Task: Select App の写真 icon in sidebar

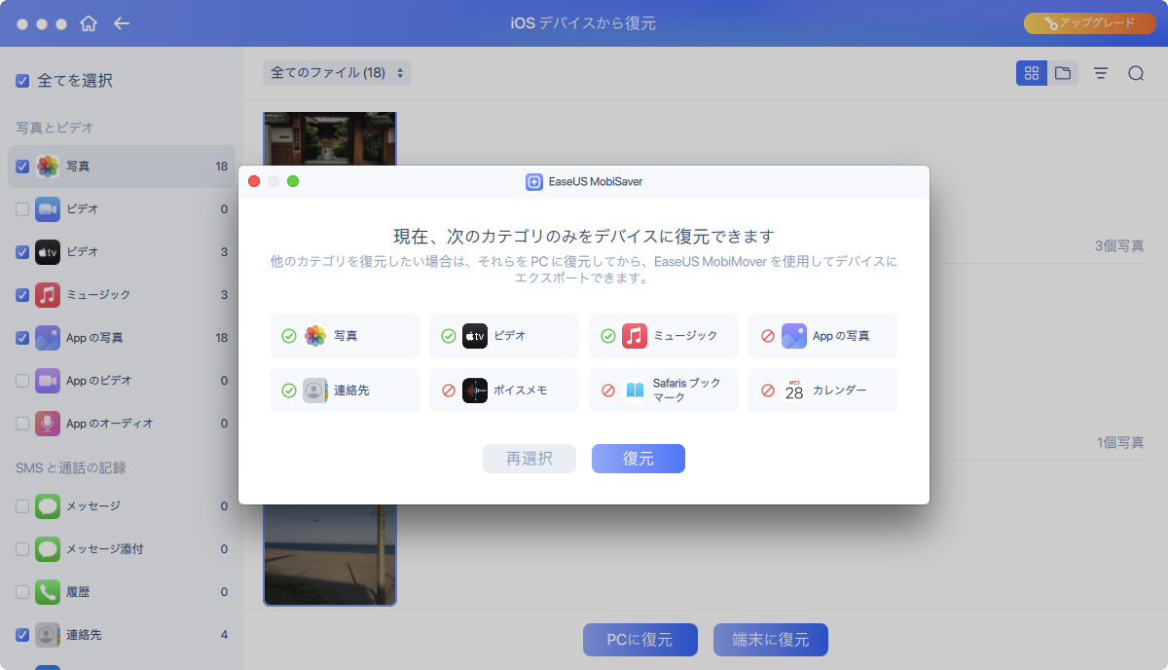Action: pyautogui.click(x=48, y=338)
